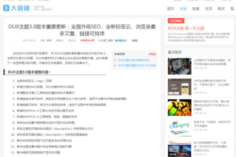Jump to DUX-Plus功能 contents entry

(x=136, y=65)
